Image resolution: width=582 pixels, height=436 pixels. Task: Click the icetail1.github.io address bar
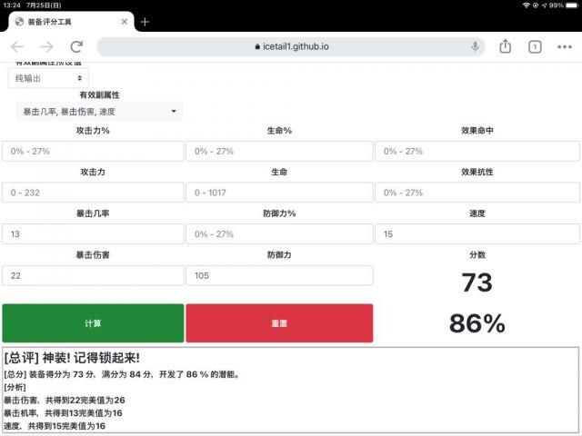click(291, 46)
